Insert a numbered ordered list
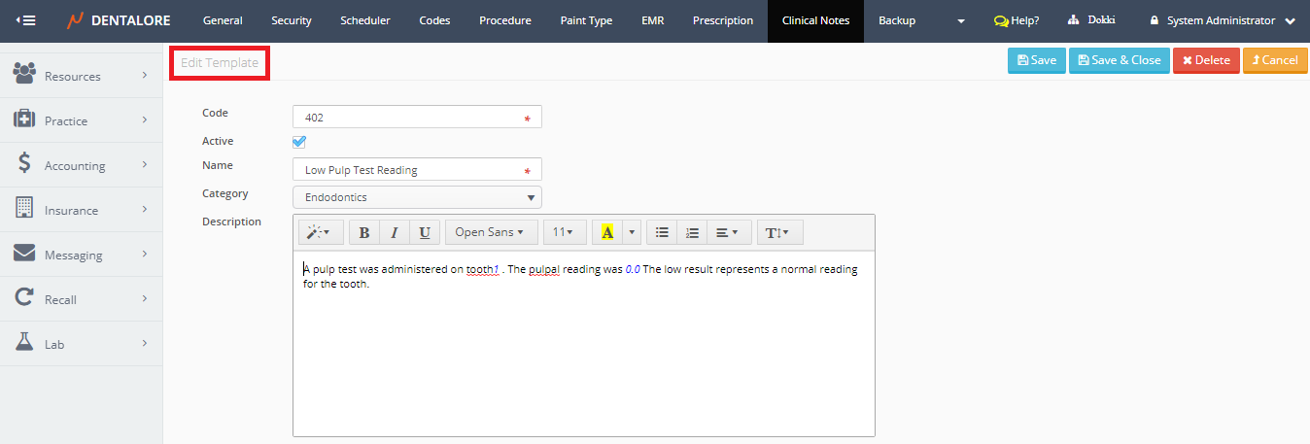Viewport: 1310px width, 444px height. pyautogui.click(x=692, y=232)
